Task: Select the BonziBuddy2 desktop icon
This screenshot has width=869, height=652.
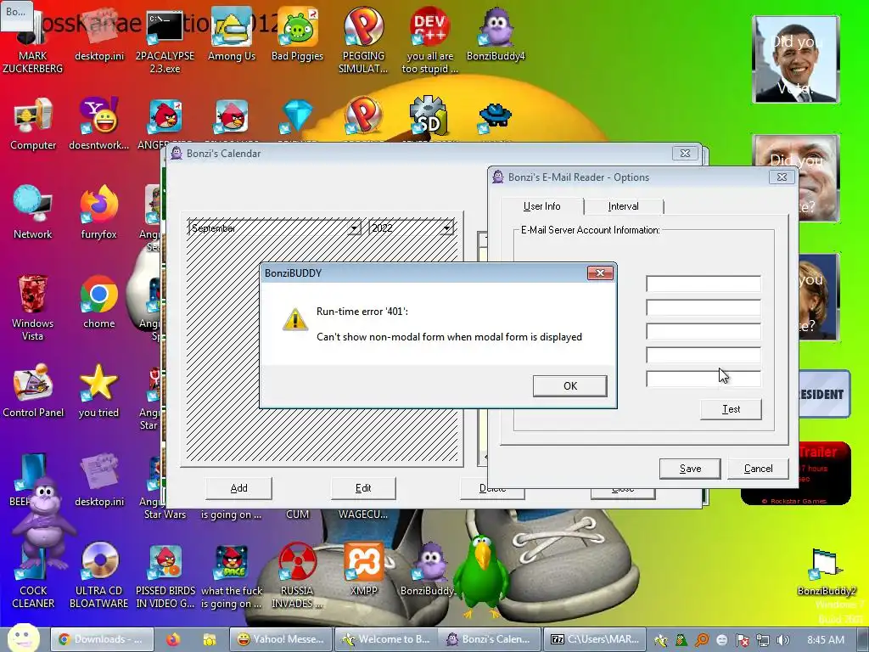Action: click(x=826, y=571)
